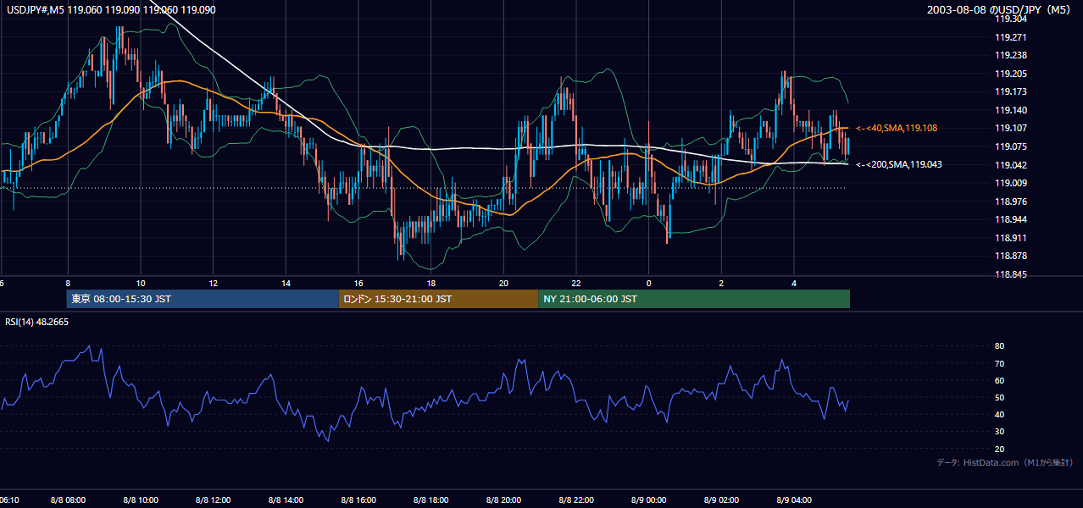
Task: Select the 2003-08-08 USD/JPY (M5) title
Action: [x=1000, y=10]
